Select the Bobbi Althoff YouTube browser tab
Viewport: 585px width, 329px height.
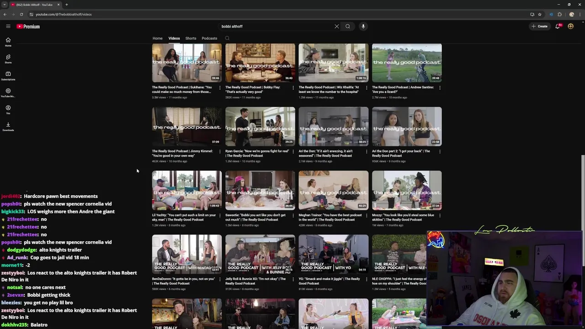[x=36, y=5]
